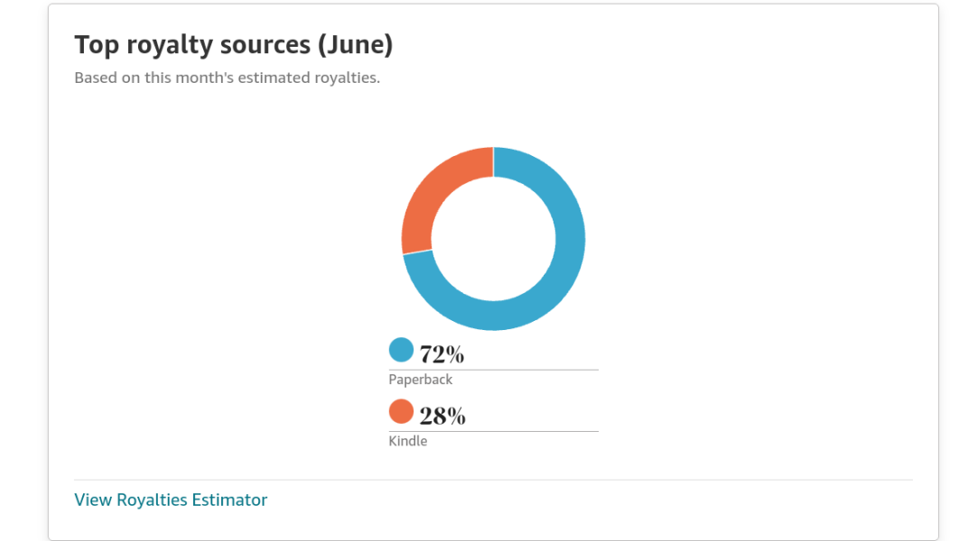
Task: Open the View Royalties Estimator link
Action: pyautogui.click(x=171, y=500)
